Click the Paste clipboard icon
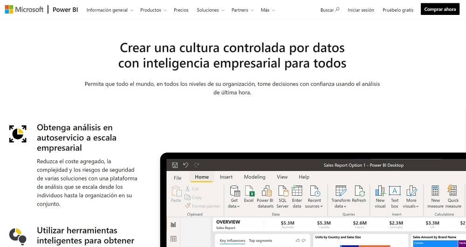The height and width of the screenshot is (247, 466). (176, 191)
